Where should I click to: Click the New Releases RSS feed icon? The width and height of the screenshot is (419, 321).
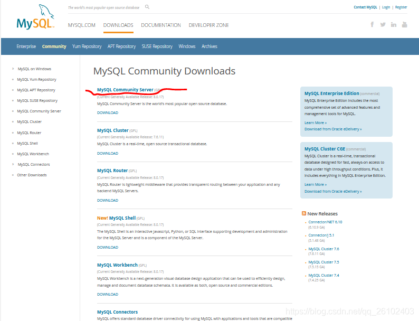[x=304, y=213]
